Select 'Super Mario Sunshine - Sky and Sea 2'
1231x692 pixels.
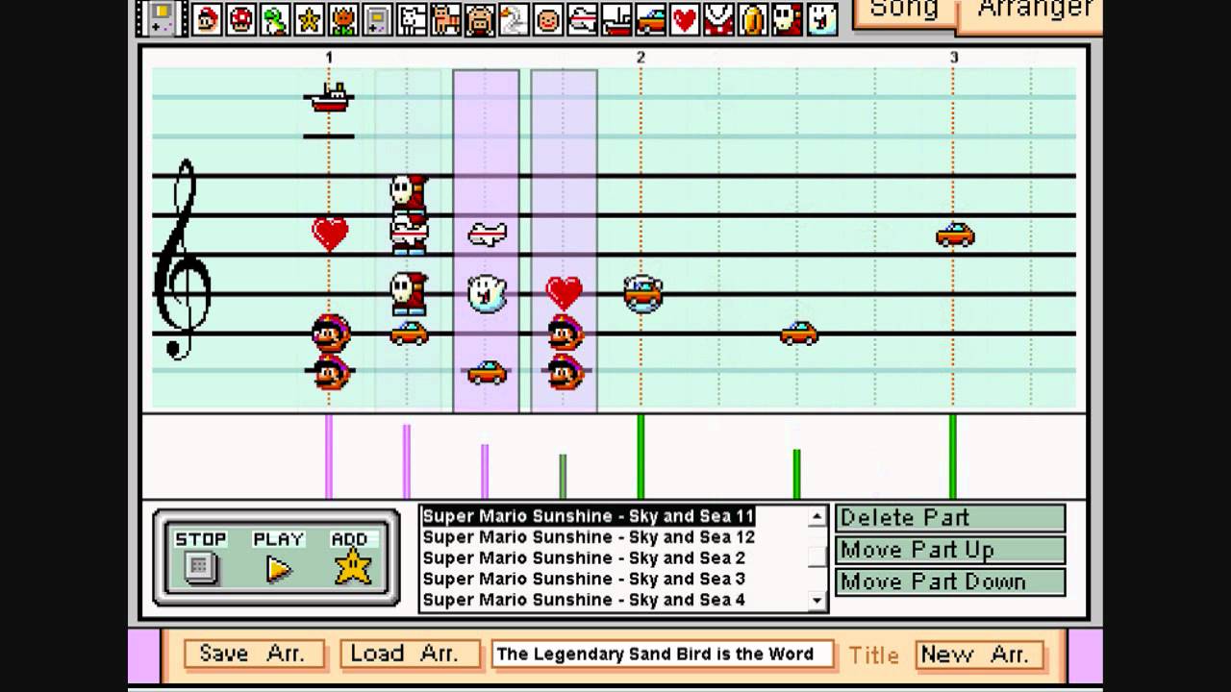[584, 558]
